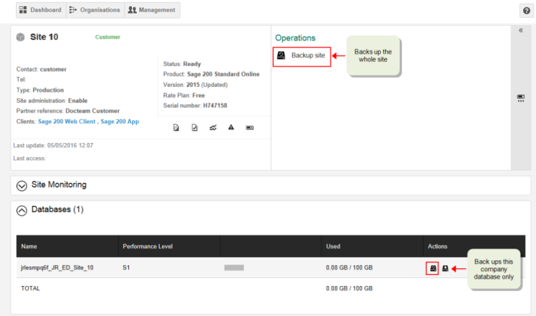Open the Management menu
536x316 pixels.
pyautogui.click(x=152, y=10)
